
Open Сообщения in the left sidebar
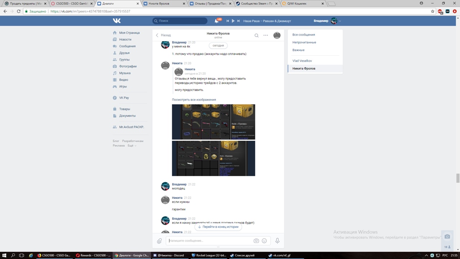click(127, 46)
